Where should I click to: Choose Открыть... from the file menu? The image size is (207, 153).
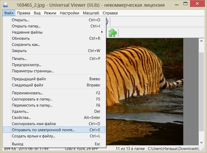[54, 20]
